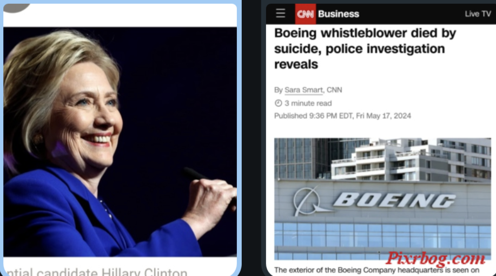The width and height of the screenshot is (496, 276).
Task: Open the photo of woman in blue jacket
Action: tap(120, 142)
